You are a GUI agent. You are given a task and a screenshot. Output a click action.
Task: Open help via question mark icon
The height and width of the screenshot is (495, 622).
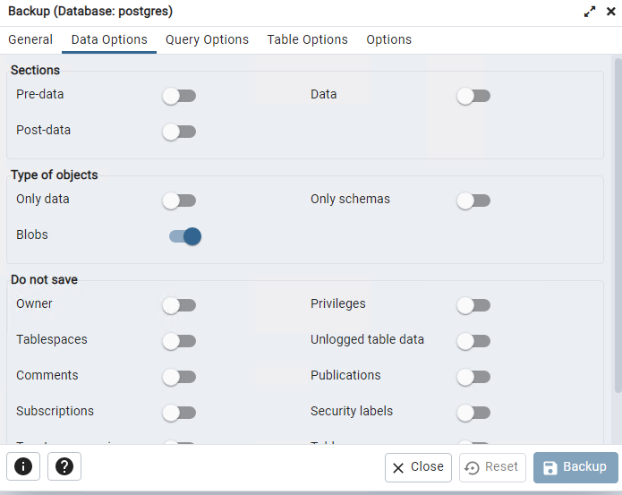point(64,466)
